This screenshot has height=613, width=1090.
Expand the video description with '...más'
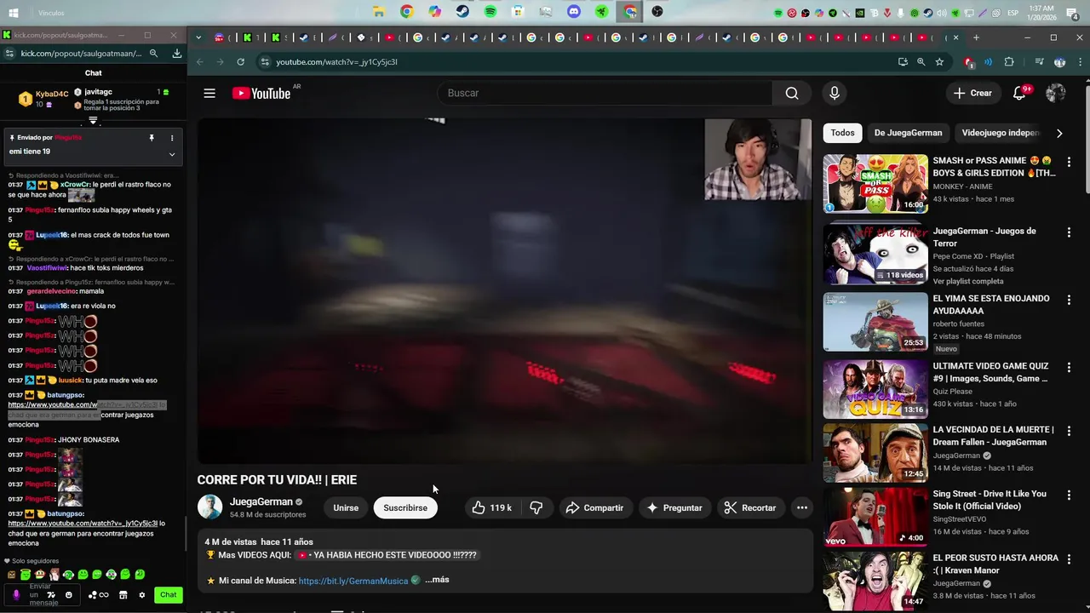[437, 580]
